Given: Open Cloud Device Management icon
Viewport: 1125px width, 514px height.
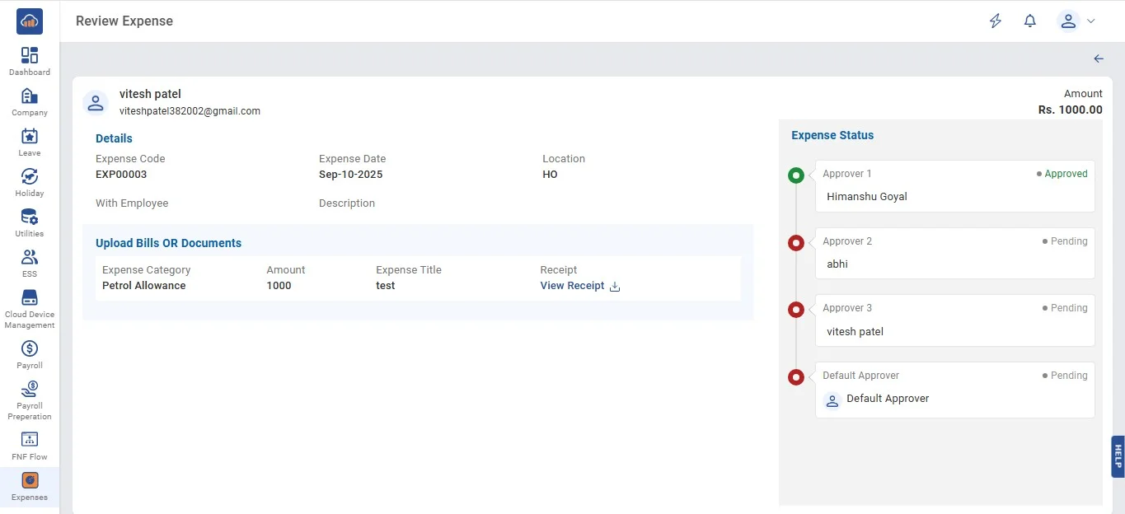Looking at the screenshot, I should click(30, 297).
